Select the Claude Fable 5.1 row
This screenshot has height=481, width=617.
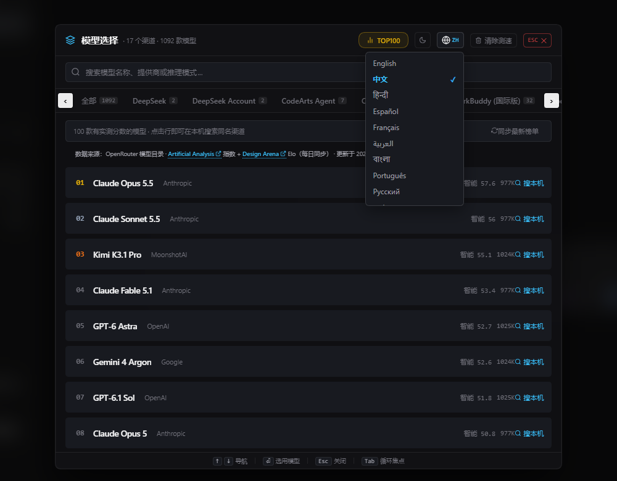point(308,290)
